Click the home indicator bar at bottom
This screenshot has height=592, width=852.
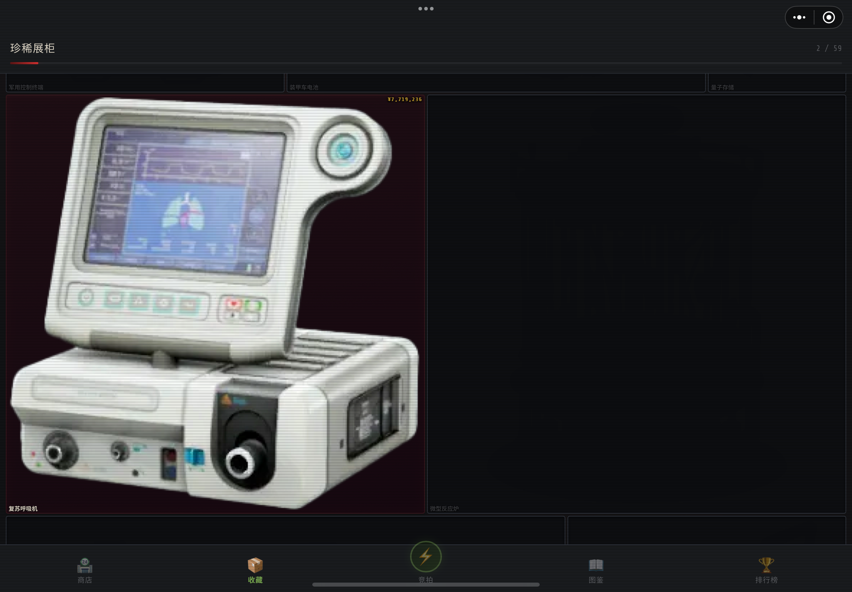tap(426, 584)
